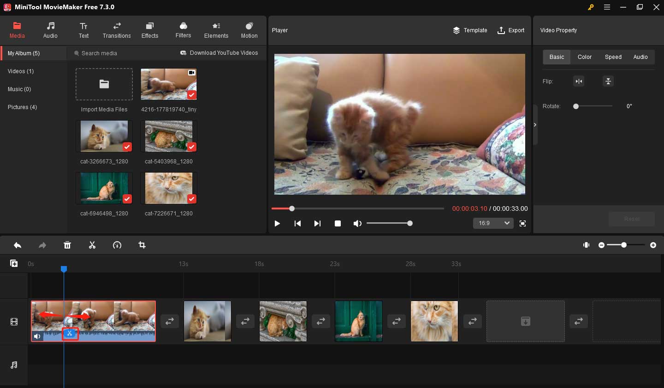Click the Crop tool icon
This screenshot has width=664, height=388.
tap(142, 245)
